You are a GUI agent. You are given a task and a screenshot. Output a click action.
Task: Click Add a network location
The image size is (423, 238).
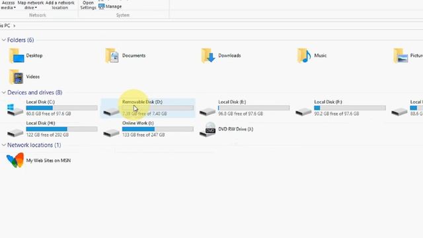click(x=60, y=5)
